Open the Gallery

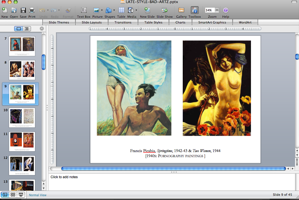click(181, 10)
